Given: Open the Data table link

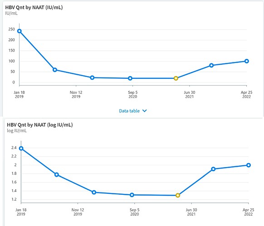Looking at the screenshot, I should click(x=129, y=111).
